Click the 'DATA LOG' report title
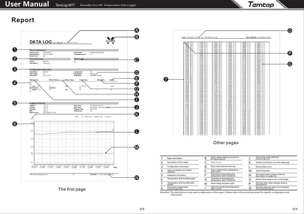The height and width of the screenshot is (214, 304). (41, 42)
